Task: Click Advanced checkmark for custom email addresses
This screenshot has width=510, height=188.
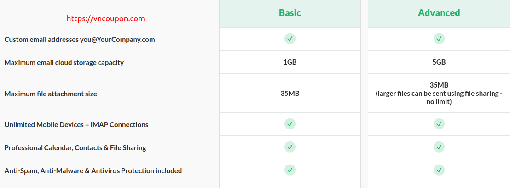Action: point(439,39)
